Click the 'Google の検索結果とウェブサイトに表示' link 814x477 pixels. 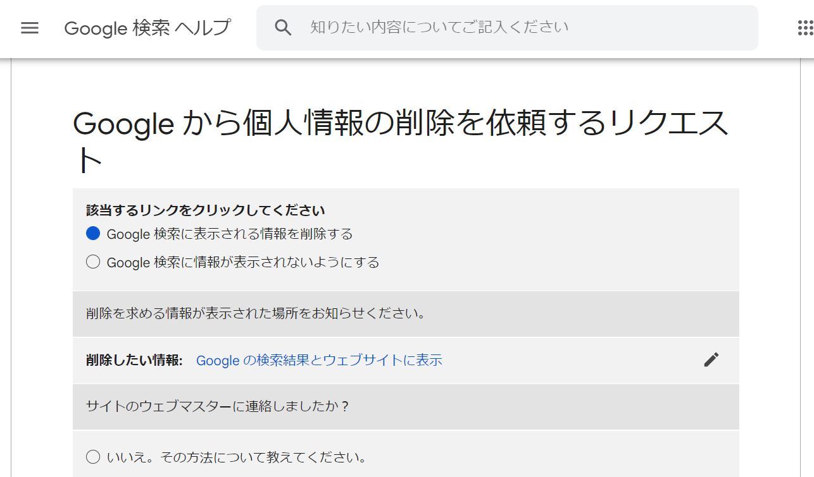point(319,360)
